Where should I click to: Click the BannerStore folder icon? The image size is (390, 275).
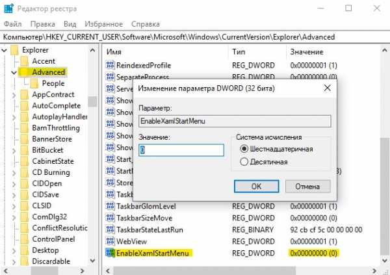point(25,139)
